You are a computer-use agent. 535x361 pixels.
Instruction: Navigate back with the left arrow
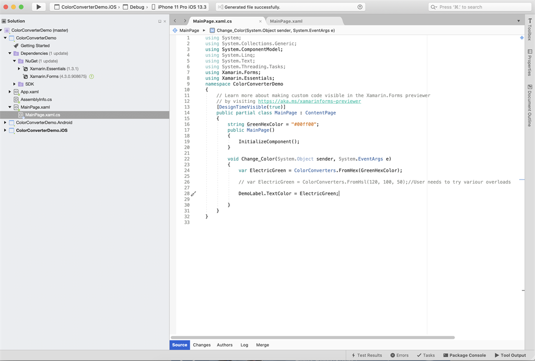175,21
